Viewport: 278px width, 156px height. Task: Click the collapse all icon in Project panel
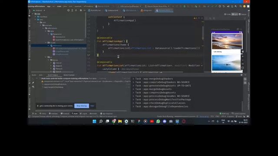76,10
